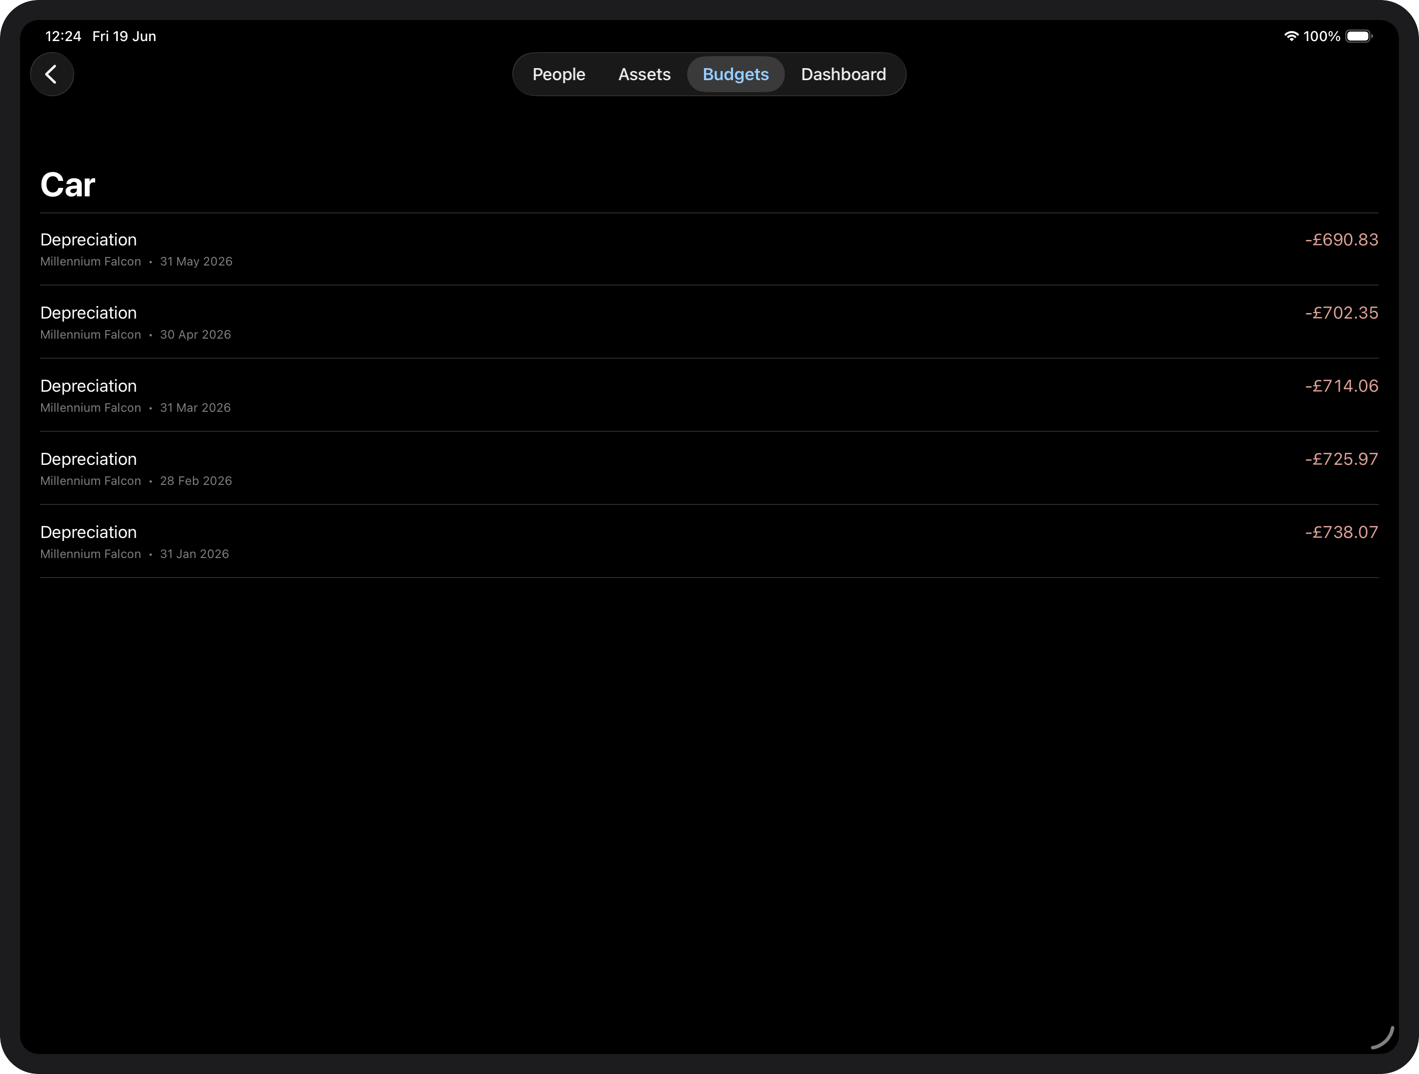Switch to the Assets tab
Image resolution: width=1419 pixels, height=1074 pixels.
click(x=644, y=74)
